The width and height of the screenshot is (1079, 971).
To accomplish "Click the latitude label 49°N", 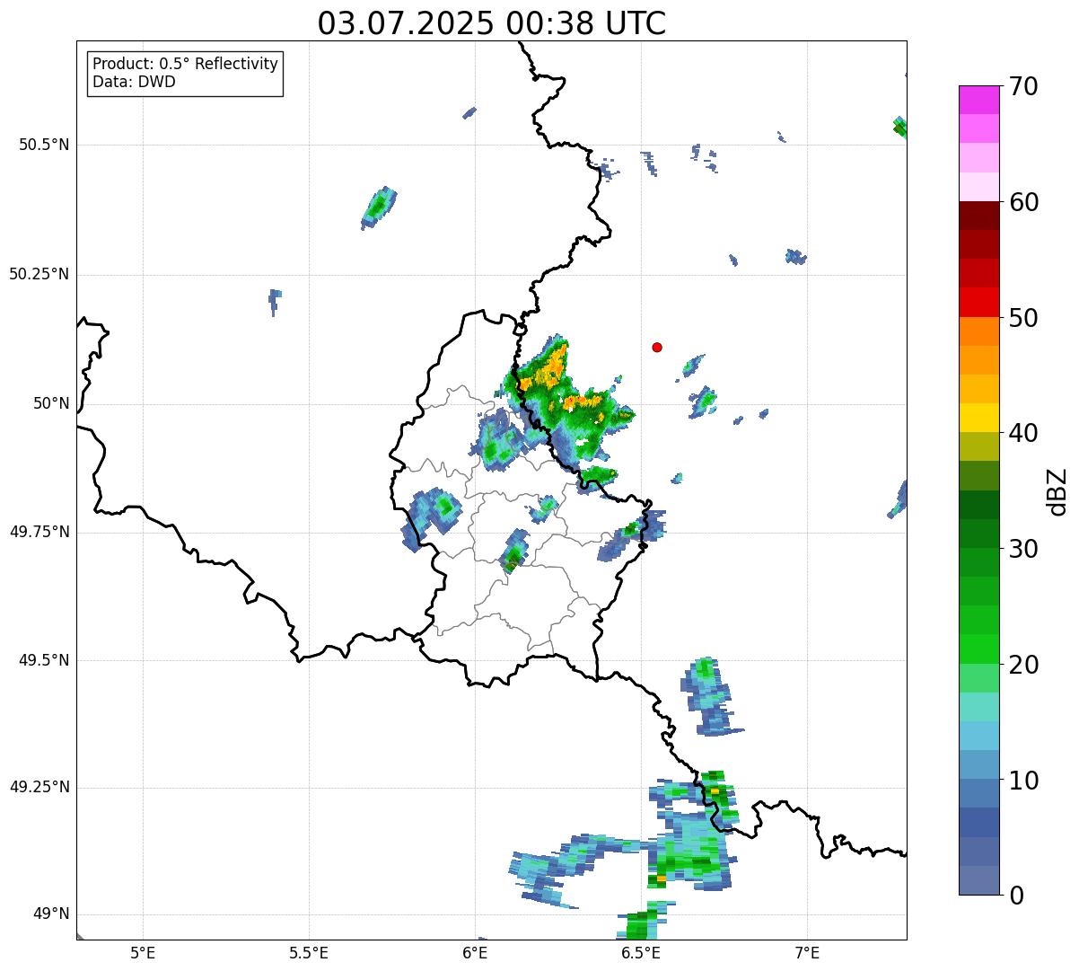I will [51, 914].
